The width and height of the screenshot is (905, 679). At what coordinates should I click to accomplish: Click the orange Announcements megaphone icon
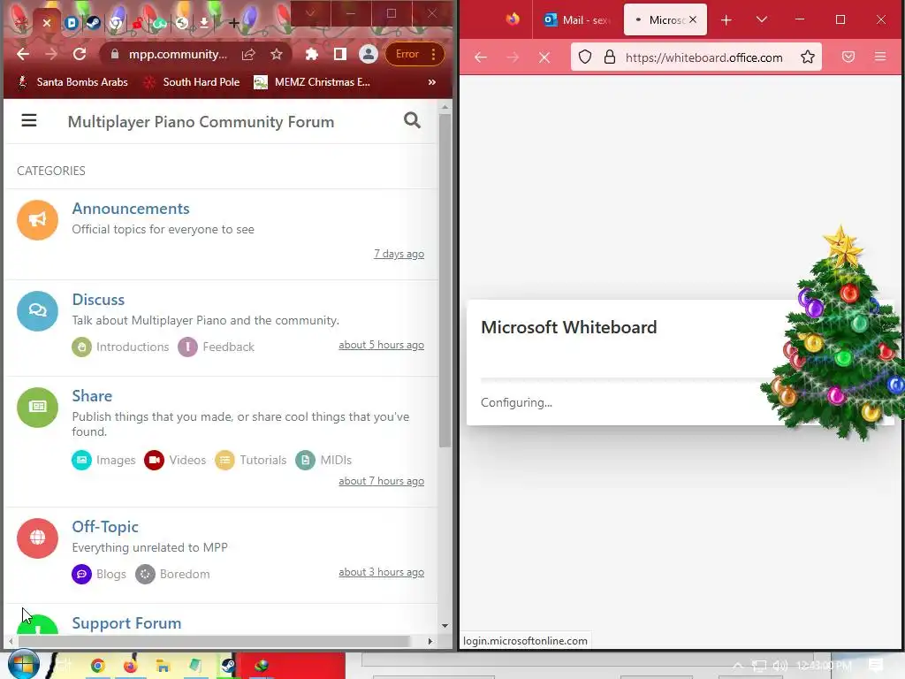37,220
